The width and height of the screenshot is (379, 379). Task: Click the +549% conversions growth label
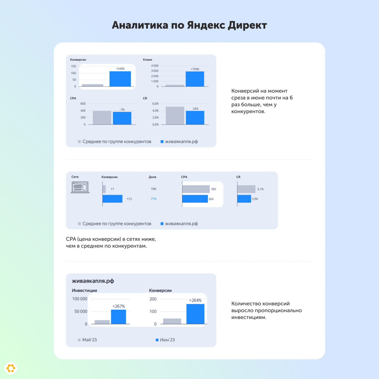click(x=120, y=69)
